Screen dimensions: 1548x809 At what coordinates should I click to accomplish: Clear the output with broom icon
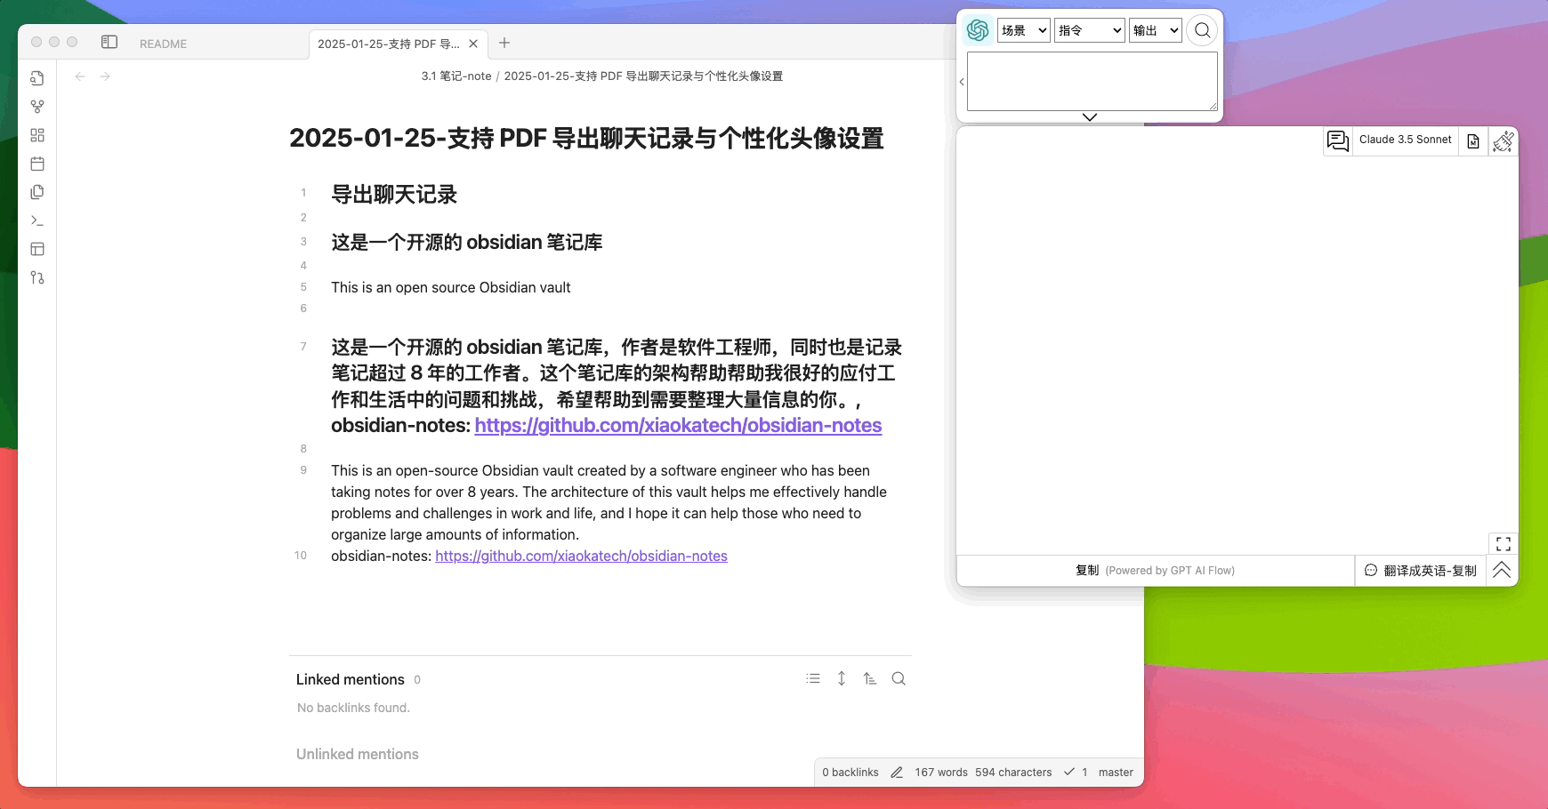click(1504, 141)
